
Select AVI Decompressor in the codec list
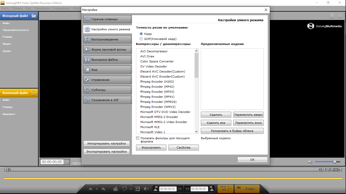[154, 51]
